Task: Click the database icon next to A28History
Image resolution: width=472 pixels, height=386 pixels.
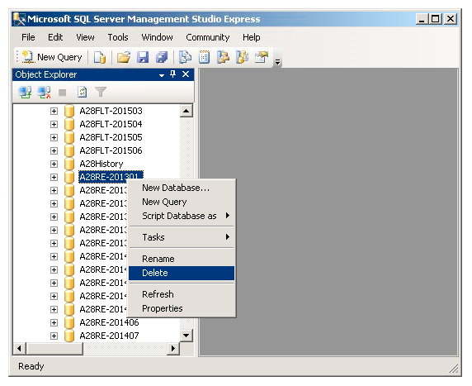Action: pos(69,164)
